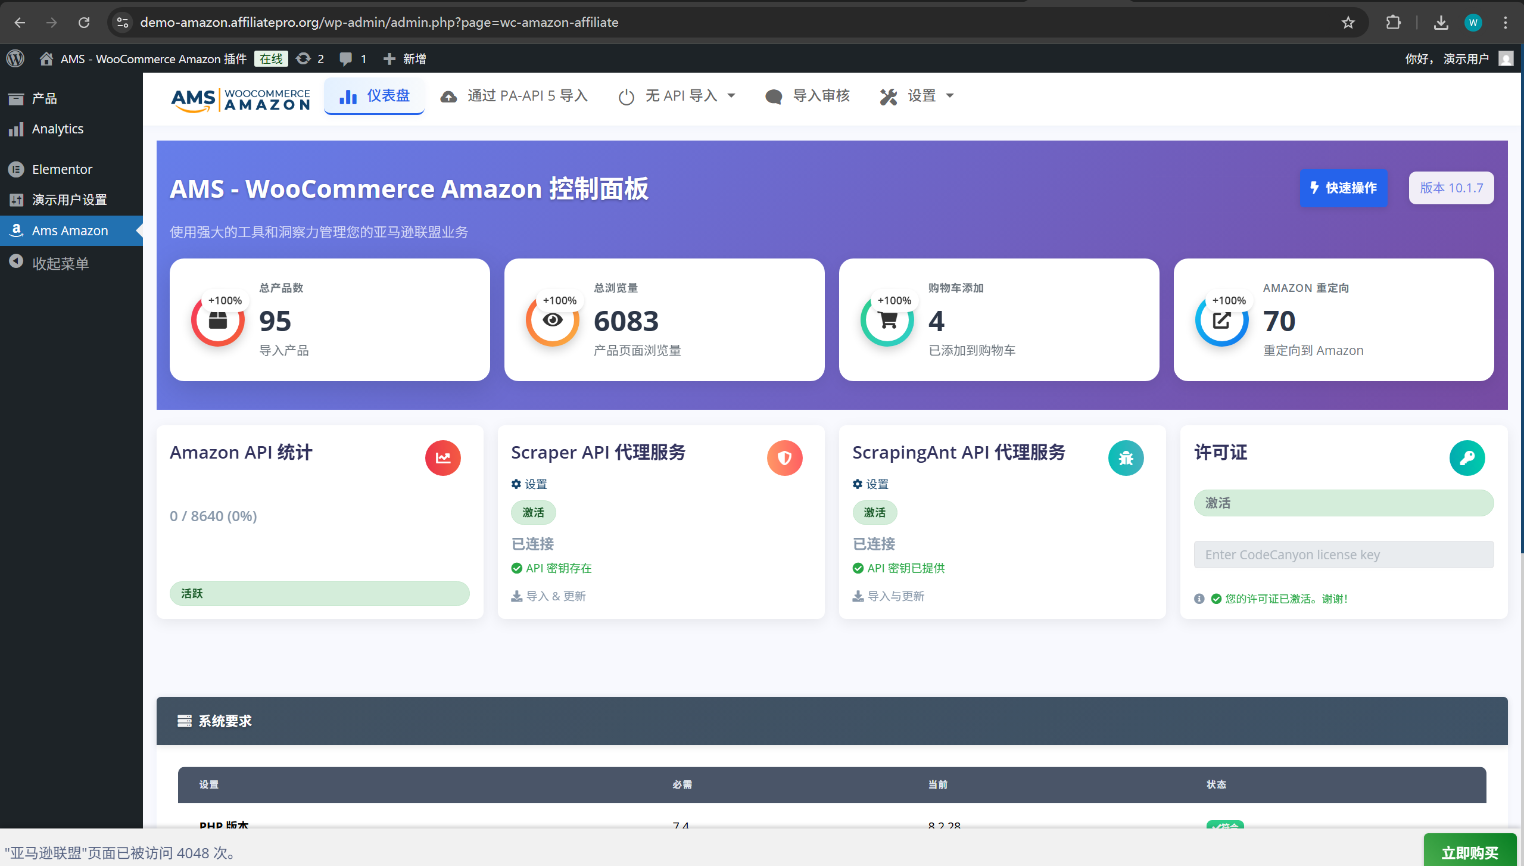
Task: Open 设置 link in Scraper API card
Action: [x=529, y=484]
